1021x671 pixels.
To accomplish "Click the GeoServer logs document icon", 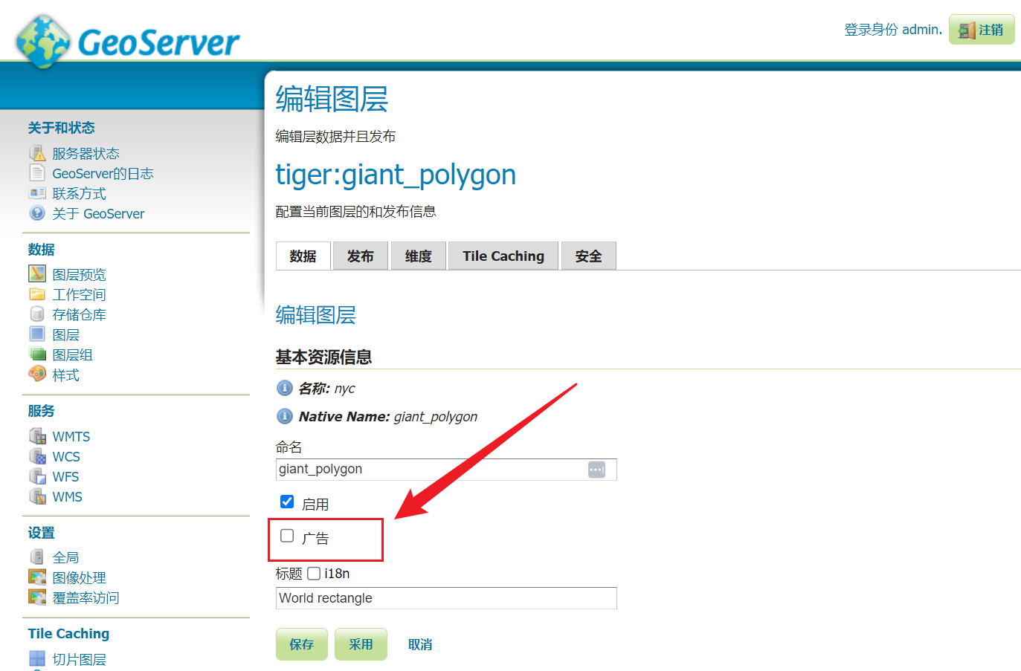I will pos(37,173).
